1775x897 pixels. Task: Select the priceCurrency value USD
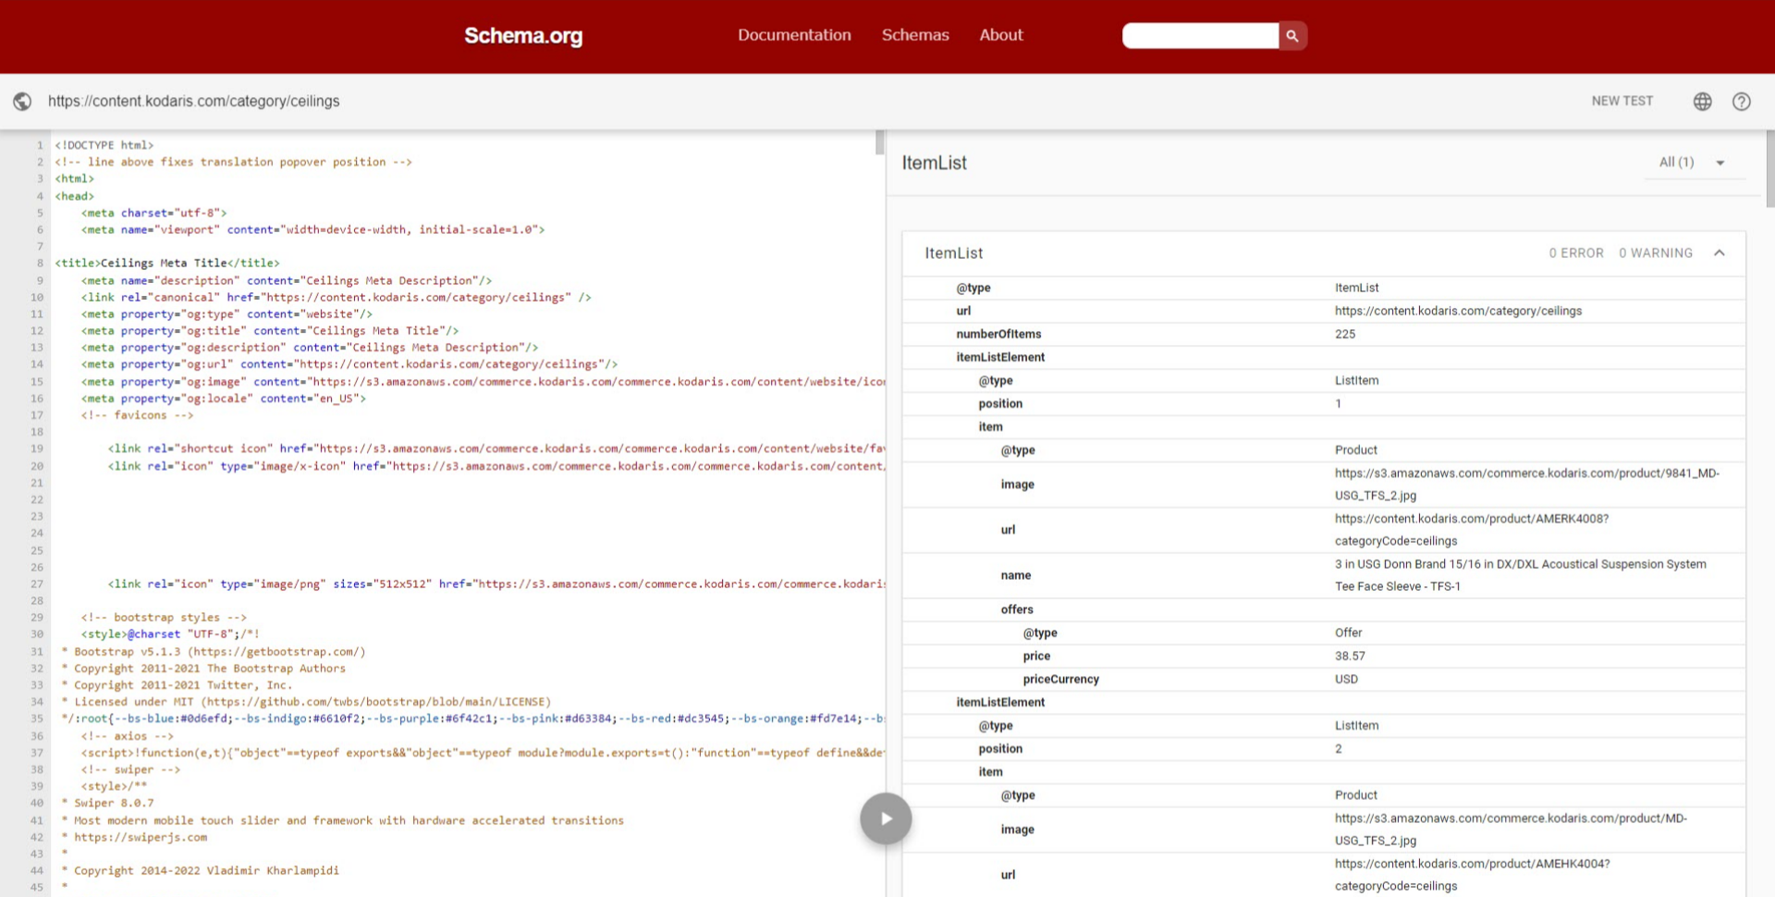[x=1346, y=679]
